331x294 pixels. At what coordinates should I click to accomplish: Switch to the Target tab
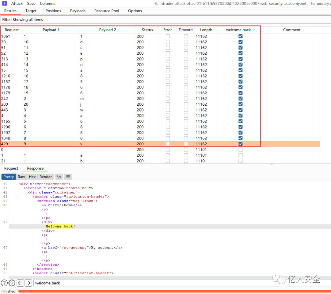tap(31, 11)
